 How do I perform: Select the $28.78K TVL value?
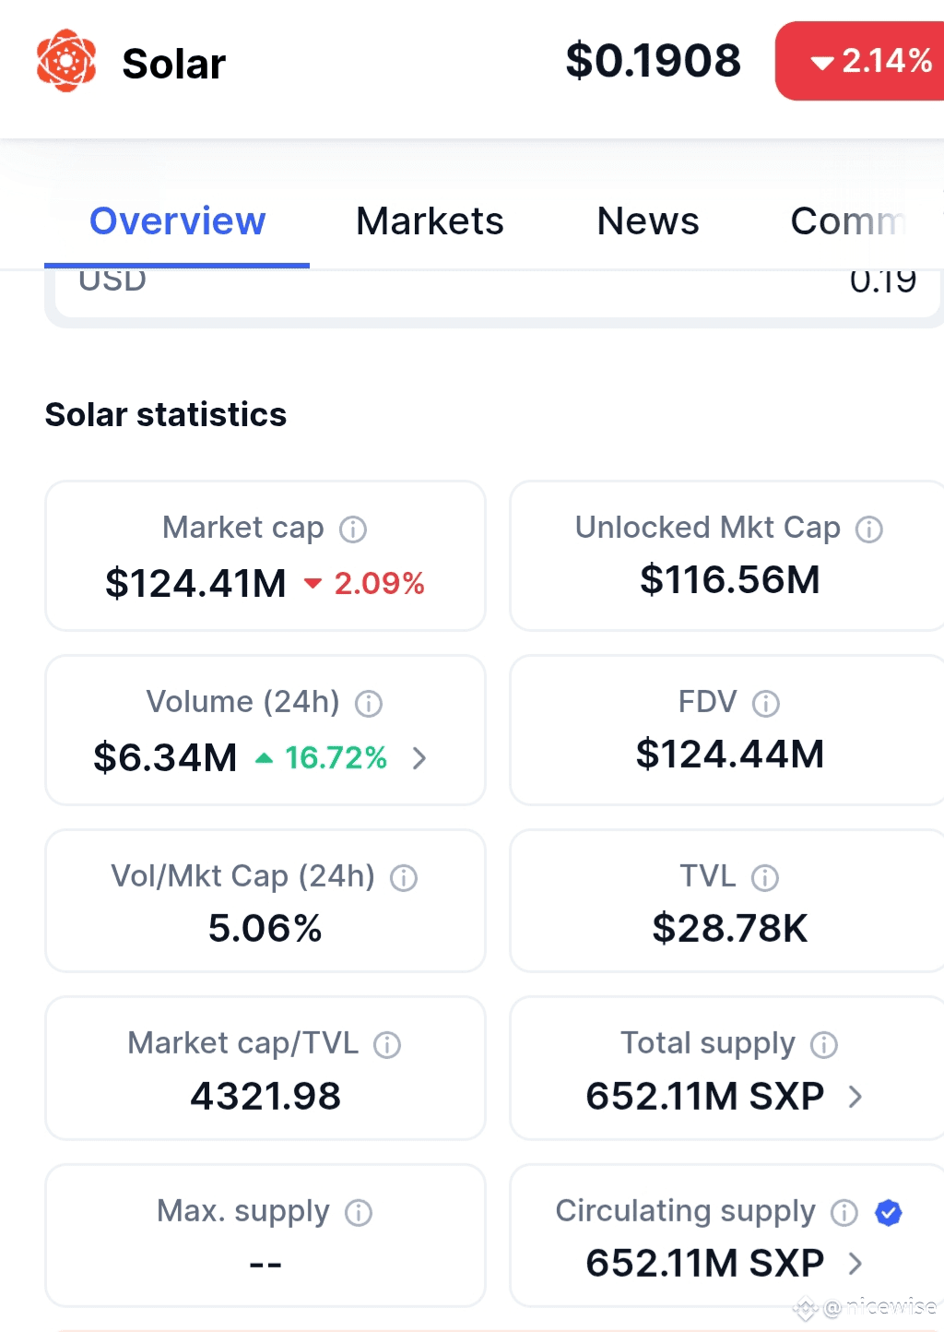pos(730,929)
